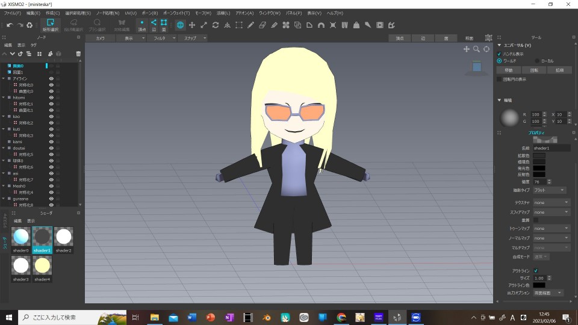Switch to 頂点 vertex selection mode

point(141,25)
